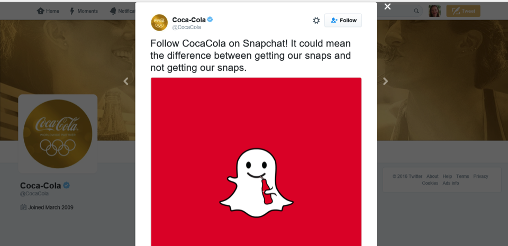Viewport: 508px width, 246px height.
Task: Close the tweet overlay with X icon
Action: (387, 6)
